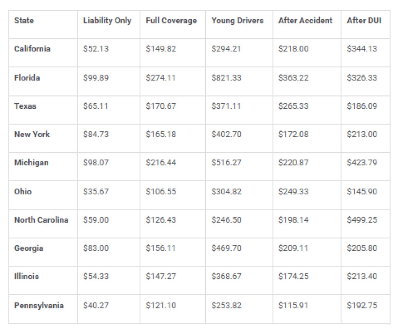Viewport: 398px width, 329px height.
Task: Click the State column header
Action: [24, 20]
